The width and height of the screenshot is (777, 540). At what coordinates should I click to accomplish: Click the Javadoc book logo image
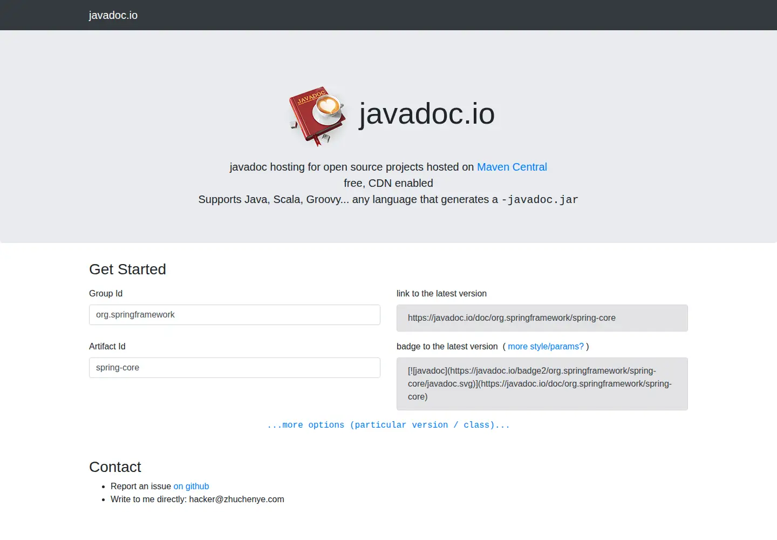(x=317, y=116)
